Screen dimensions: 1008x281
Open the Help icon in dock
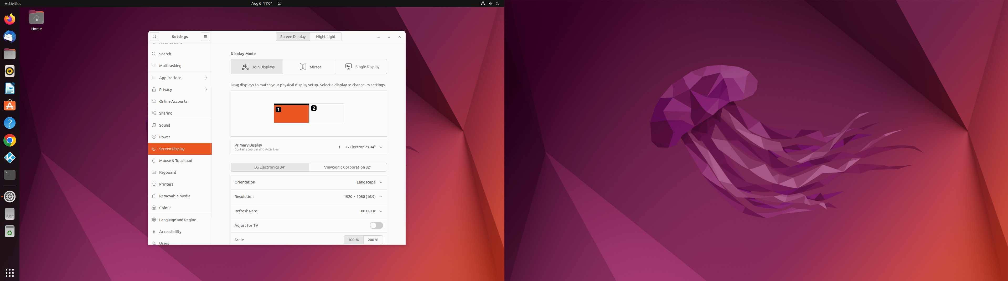pos(10,123)
